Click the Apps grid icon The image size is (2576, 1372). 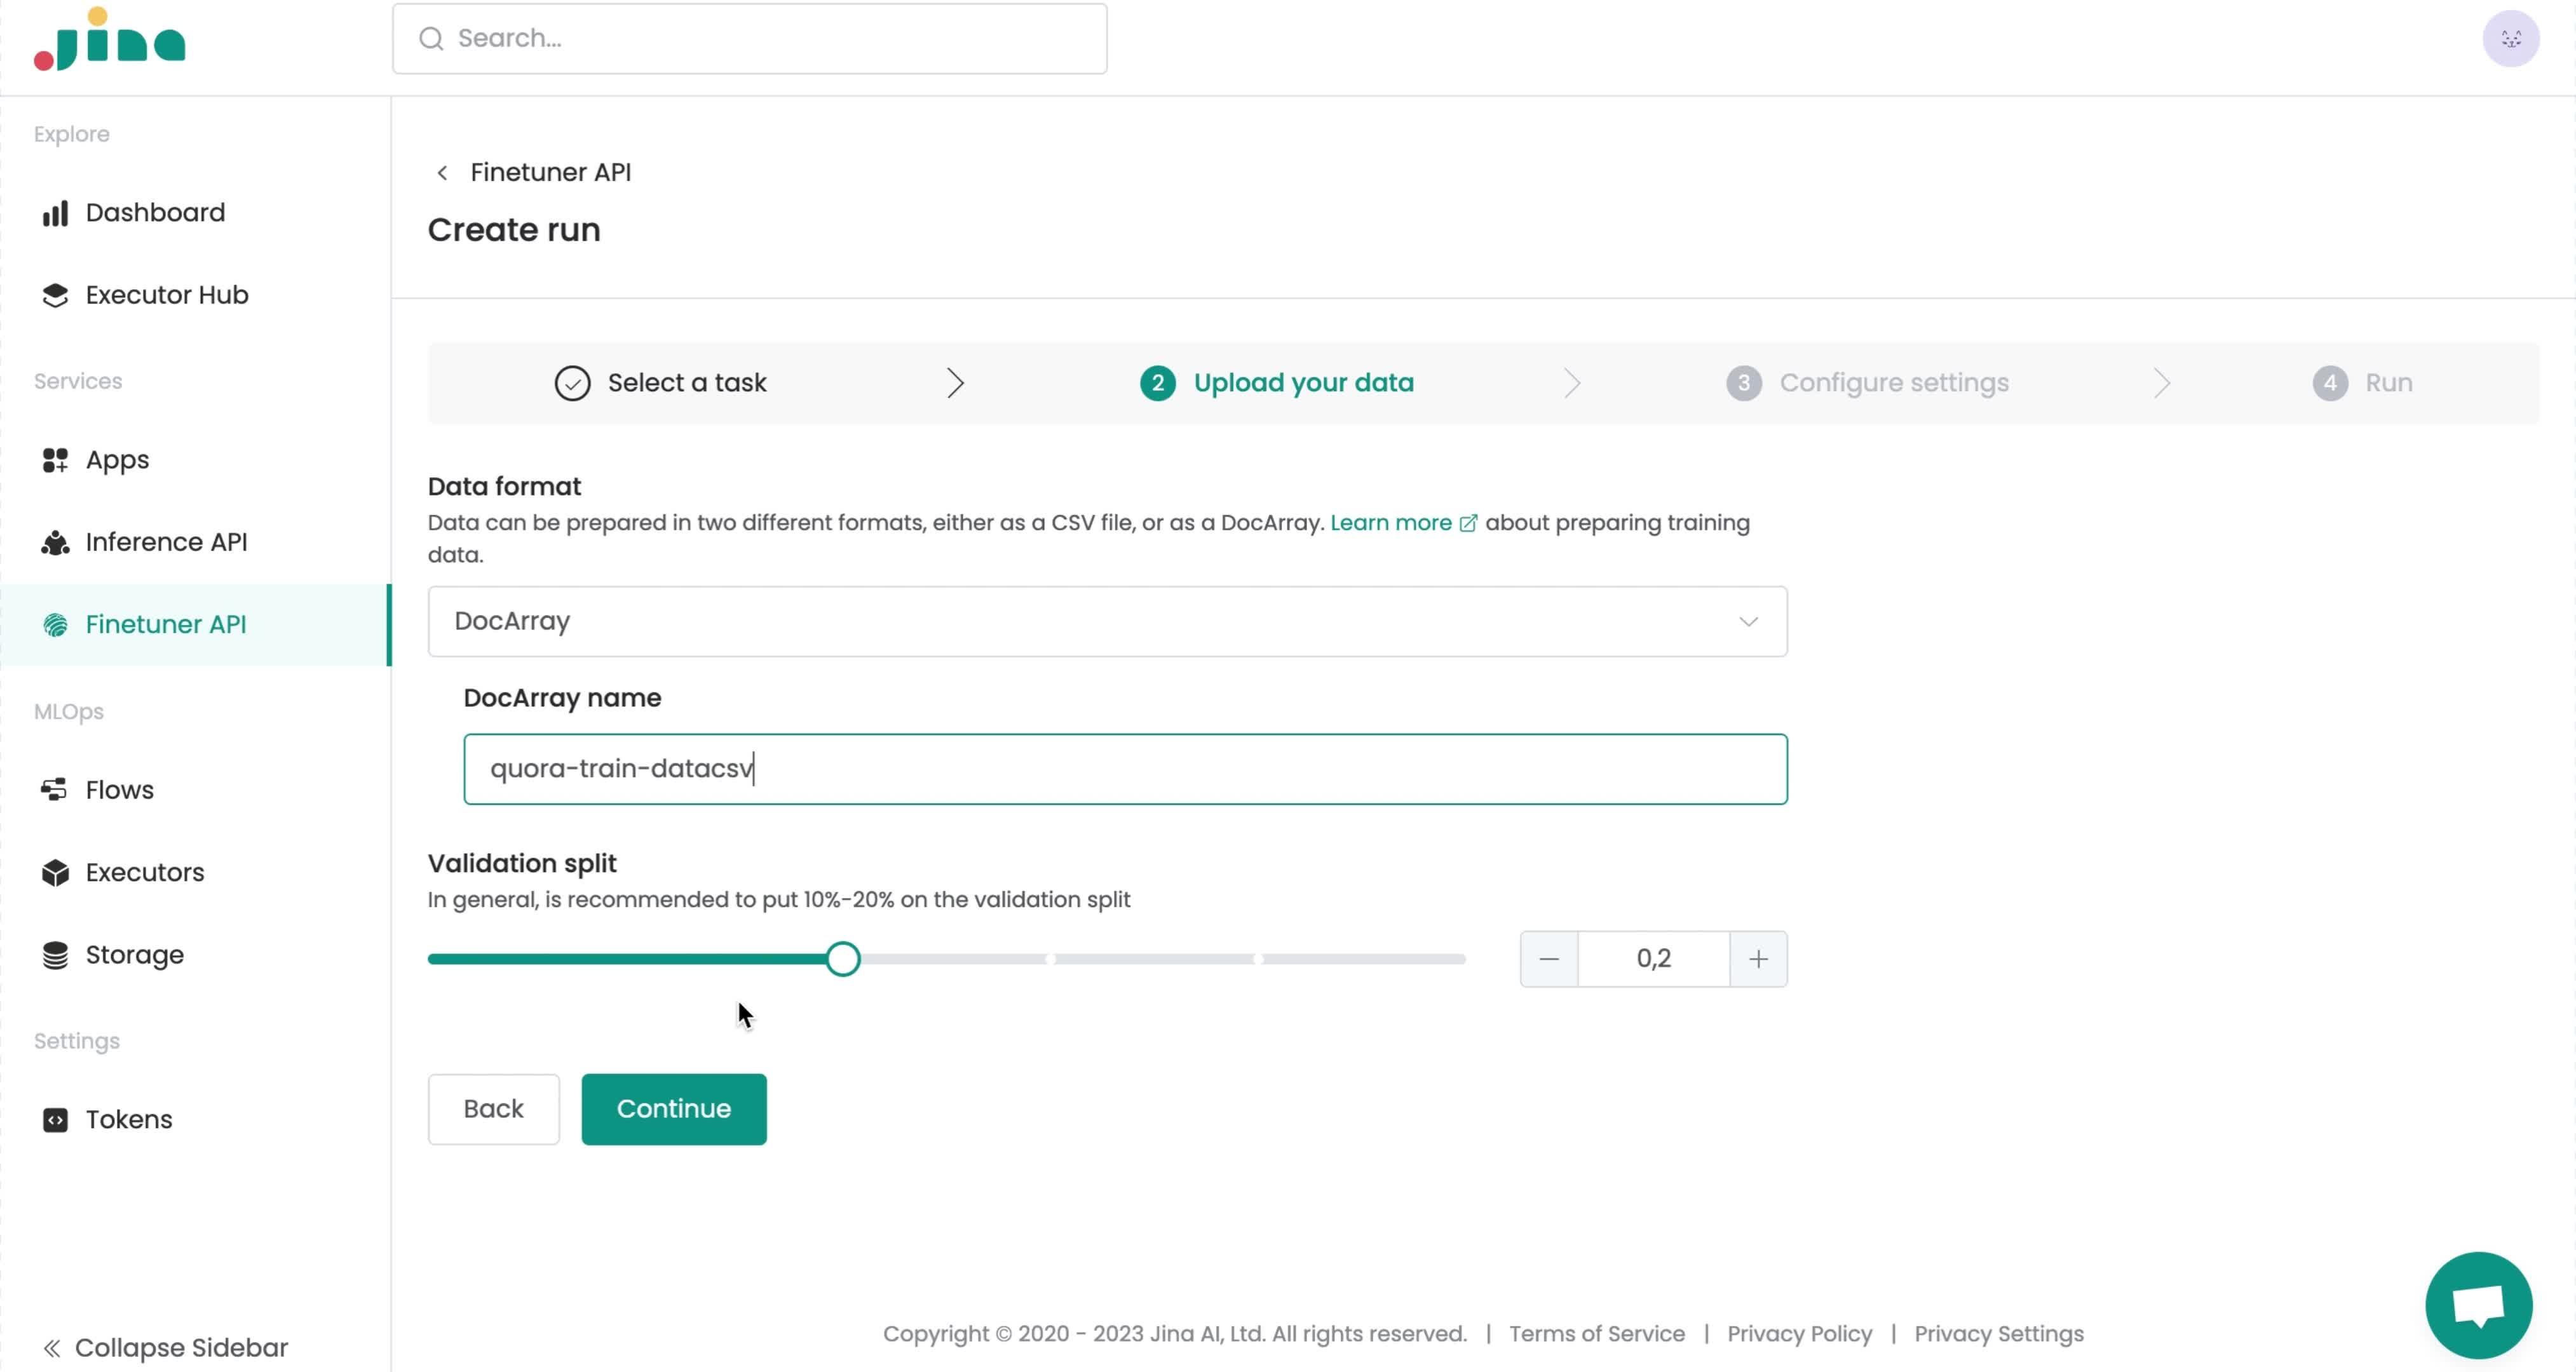(x=55, y=460)
